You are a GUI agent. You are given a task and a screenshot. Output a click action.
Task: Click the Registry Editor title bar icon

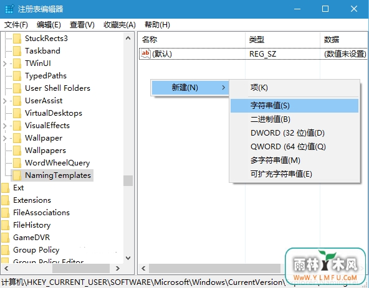tap(9, 9)
